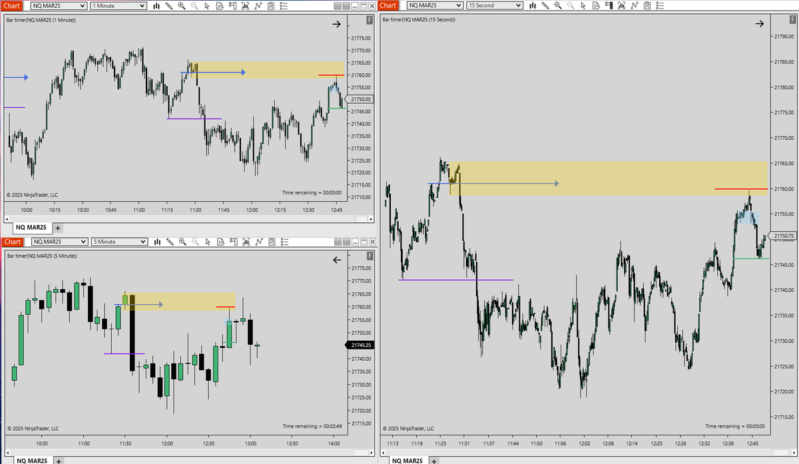Screen dimensions: 799x464
Task: Open the Indicators icon on 15-second chart toolbar
Action: pyautogui.click(x=621, y=5)
